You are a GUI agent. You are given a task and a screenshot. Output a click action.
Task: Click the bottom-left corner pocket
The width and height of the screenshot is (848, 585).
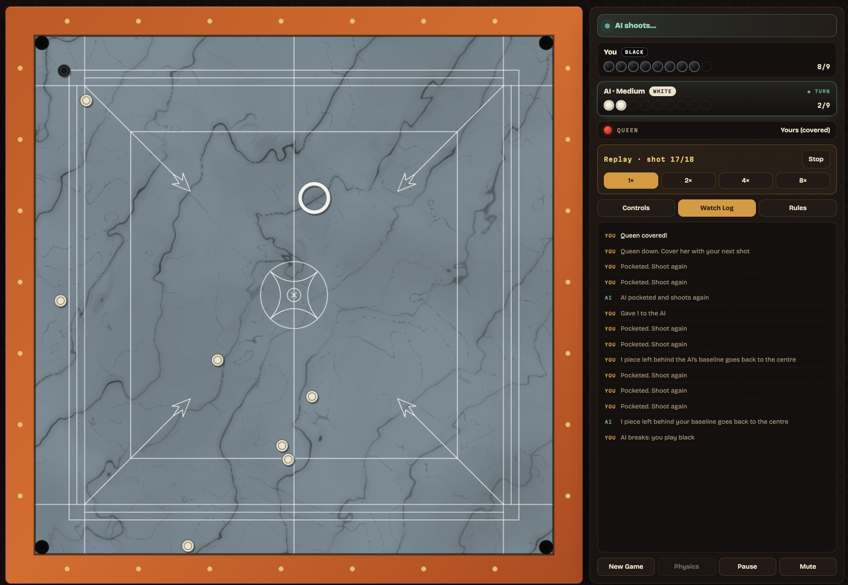42,547
